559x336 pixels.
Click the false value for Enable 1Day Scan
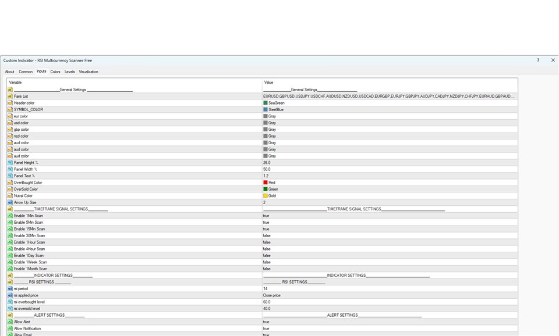click(x=267, y=256)
